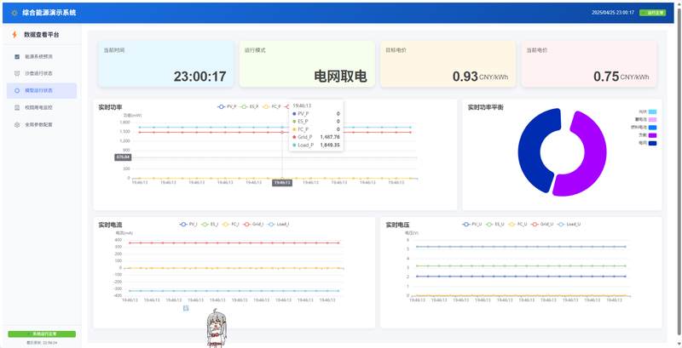
Task: Click the 当前时间 card
Action: point(165,64)
